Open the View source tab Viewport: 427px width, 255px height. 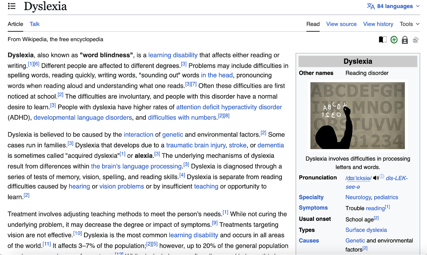tap(341, 24)
